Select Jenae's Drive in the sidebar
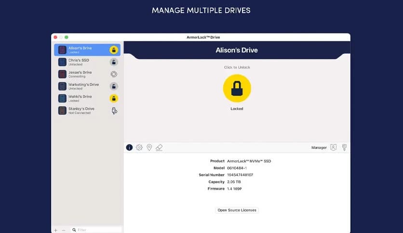This screenshot has width=403, height=233. 80,74
